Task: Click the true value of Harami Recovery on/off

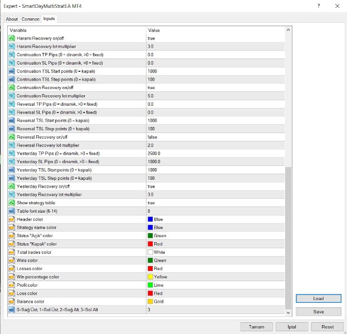Action: point(151,38)
